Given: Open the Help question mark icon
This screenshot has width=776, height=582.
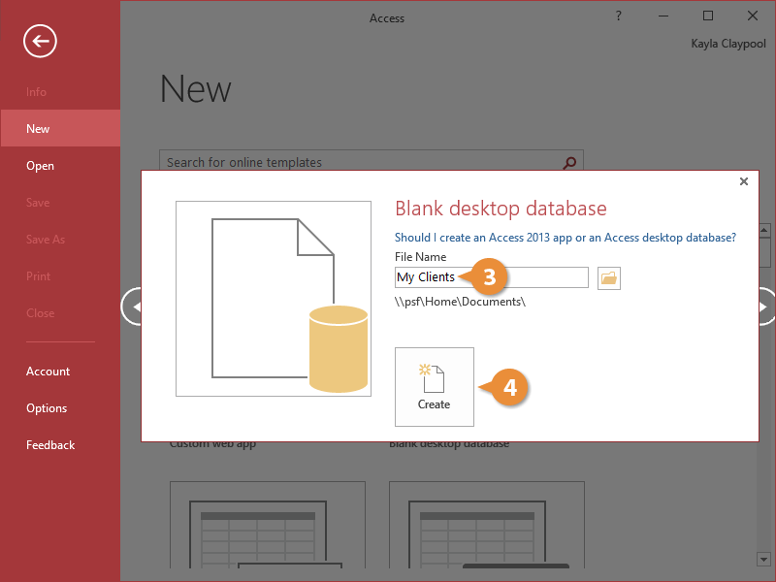Looking at the screenshot, I should pyautogui.click(x=619, y=16).
